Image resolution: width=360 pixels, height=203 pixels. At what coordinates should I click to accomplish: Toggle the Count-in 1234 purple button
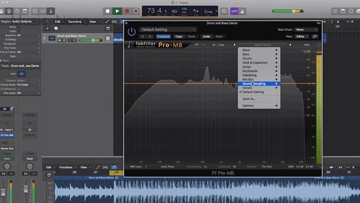[x=234, y=11]
